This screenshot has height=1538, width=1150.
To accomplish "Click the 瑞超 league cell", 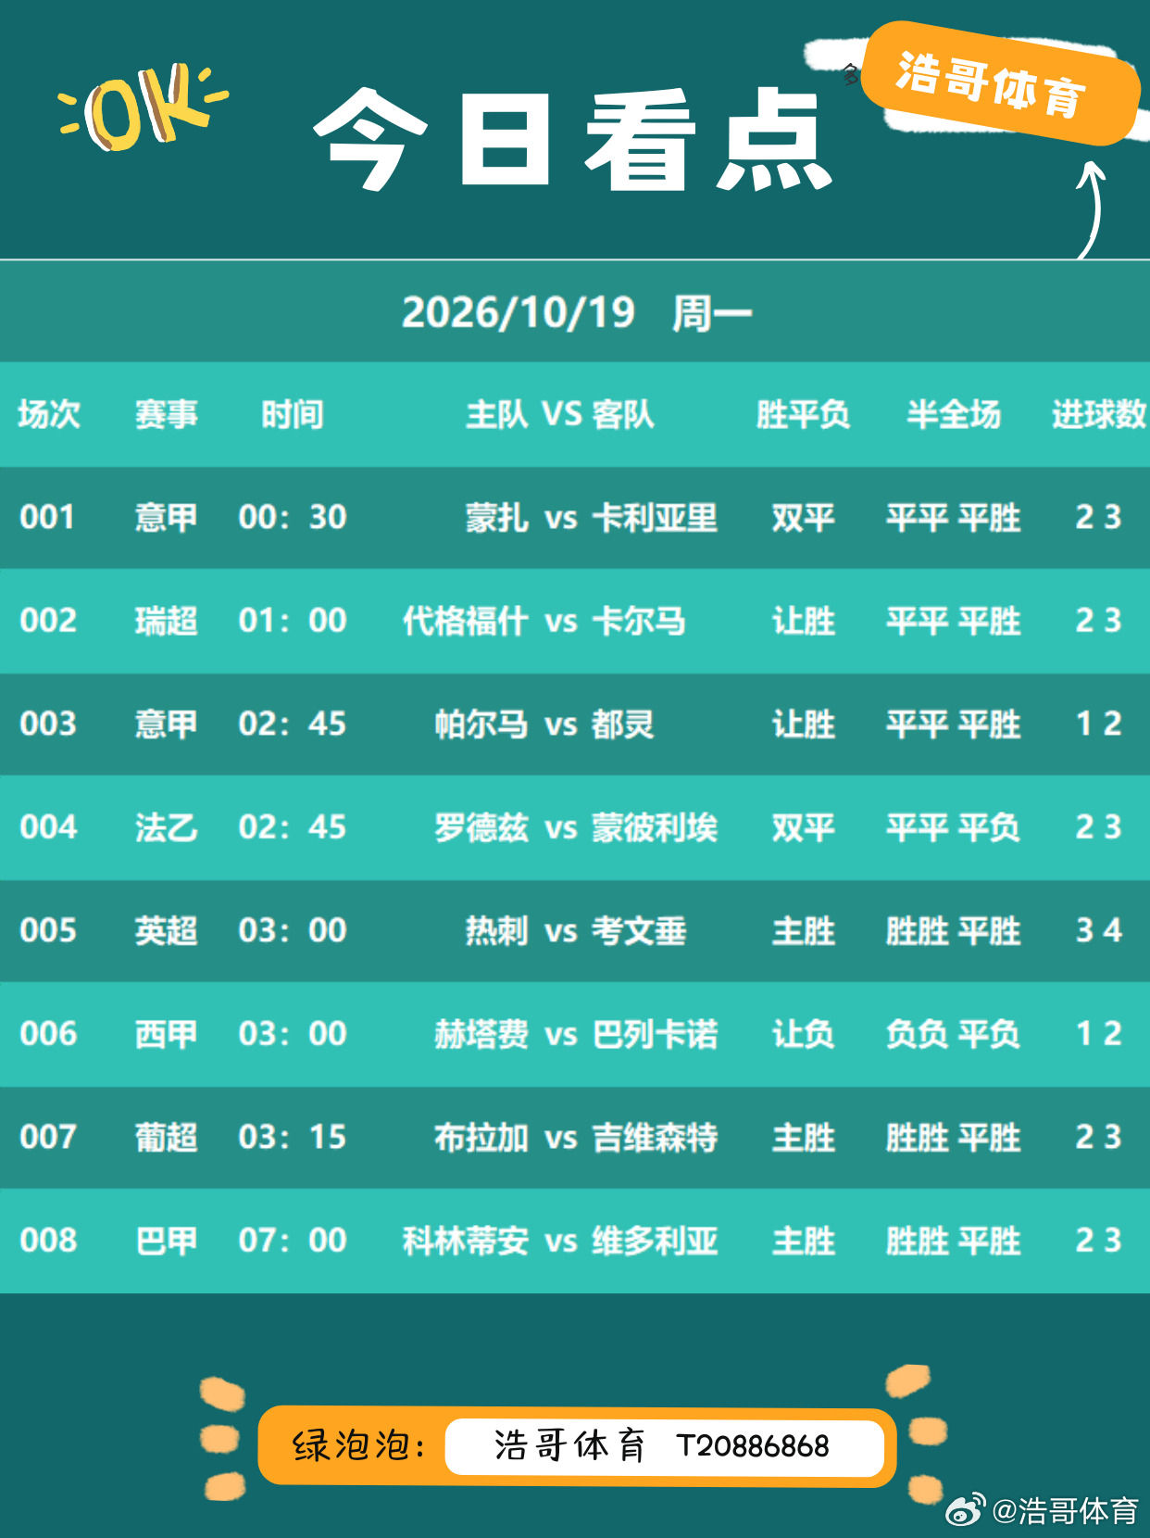I will pos(167,620).
